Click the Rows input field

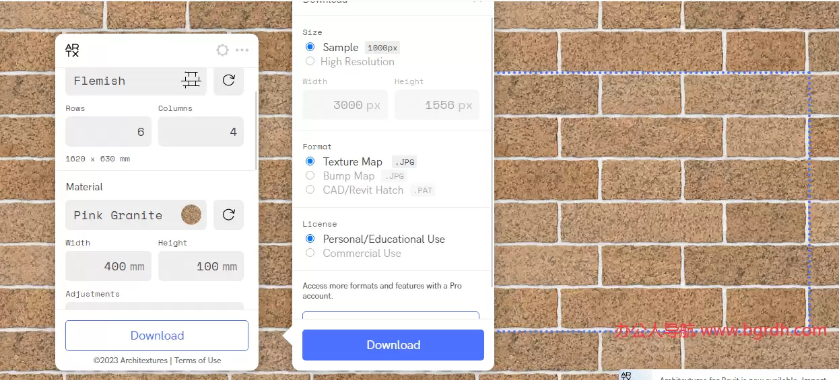point(108,132)
